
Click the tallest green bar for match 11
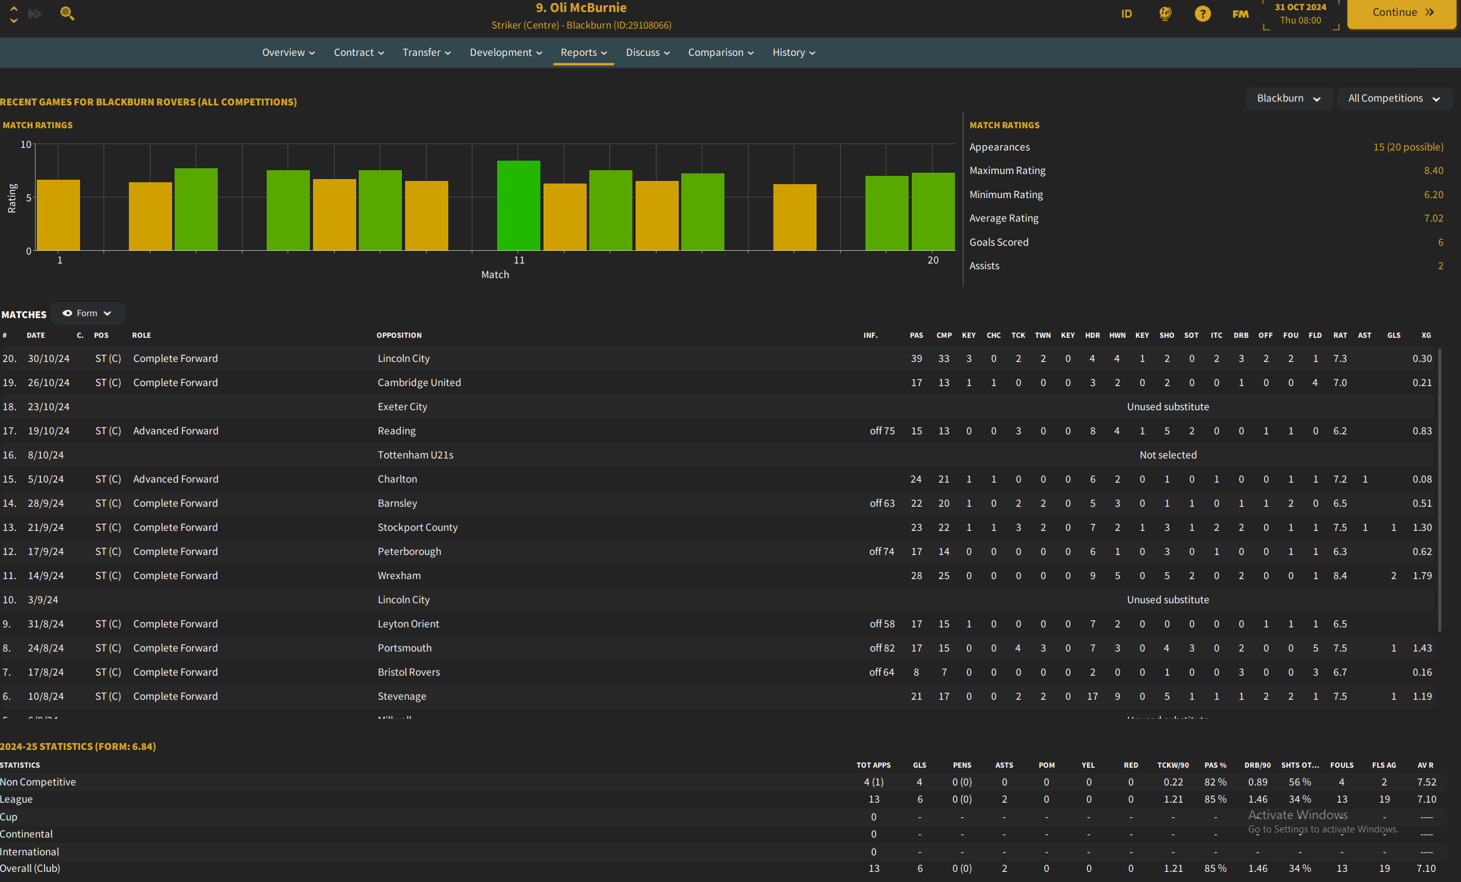(x=518, y=205)
